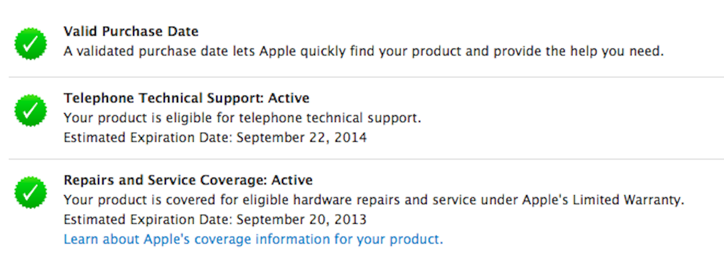Viewport: 724px width, 257px height.
Task: Select the Telephone Technical Support heading
Action: (x=186, y=98)
